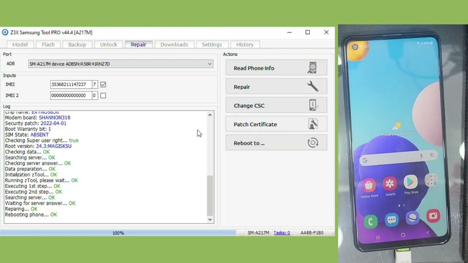Click the 'Boot Warranty bit: 1' log line
This screenshot has width=468, height=263.
click(28, 129)
